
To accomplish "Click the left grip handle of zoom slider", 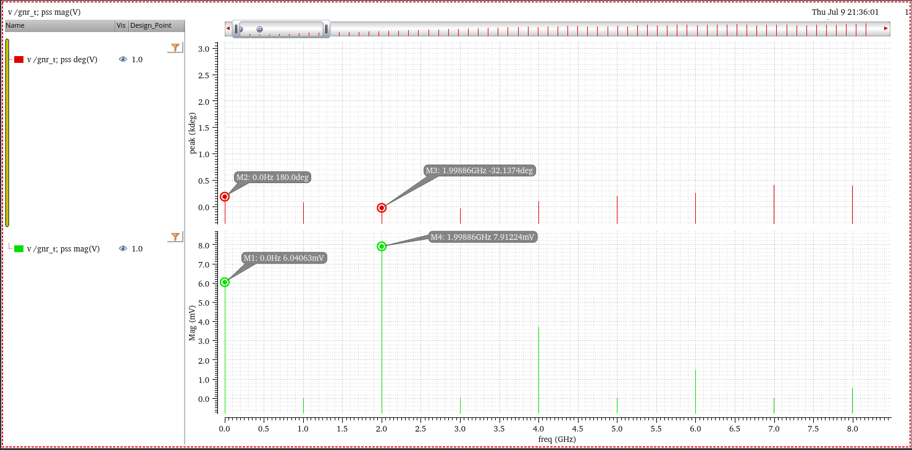I will [236, 29].
